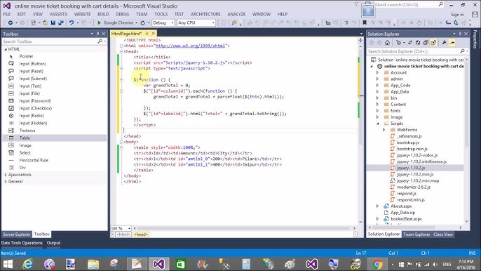Select Input (Checkbox) in Toolbox
481x271 pixels.
[35, 108]
